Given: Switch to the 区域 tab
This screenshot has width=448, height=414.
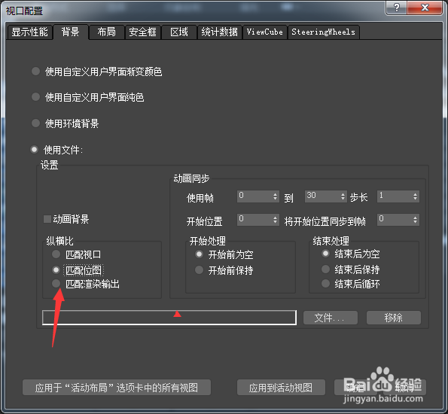Looking at the screenshot, I should (x=179, y=32).
